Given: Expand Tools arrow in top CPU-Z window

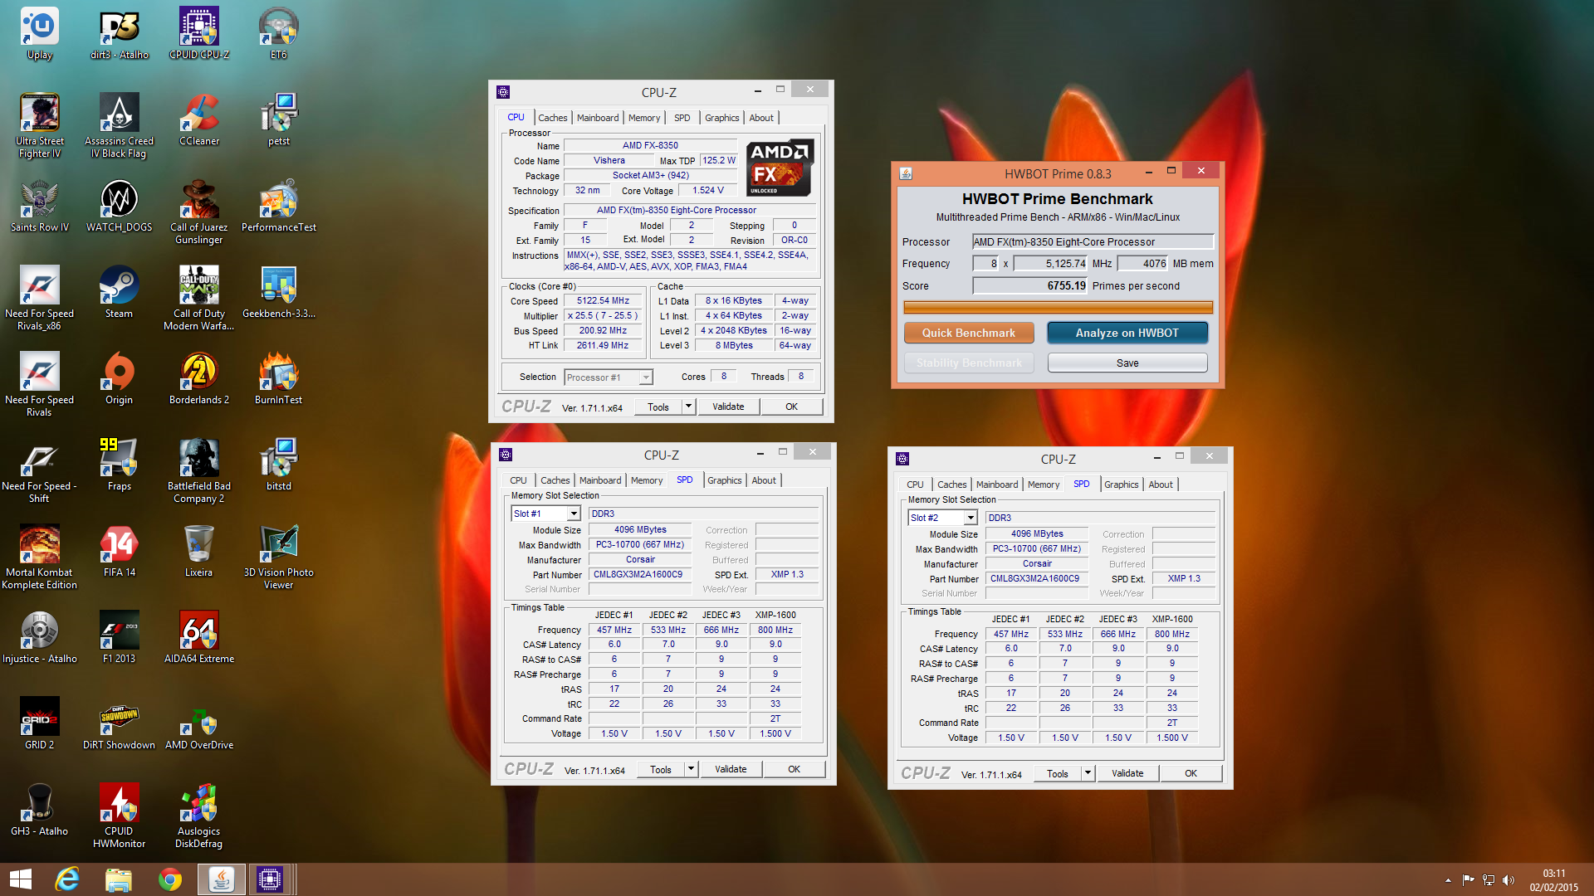Looking at the screenshot, I should coord(688,407).
